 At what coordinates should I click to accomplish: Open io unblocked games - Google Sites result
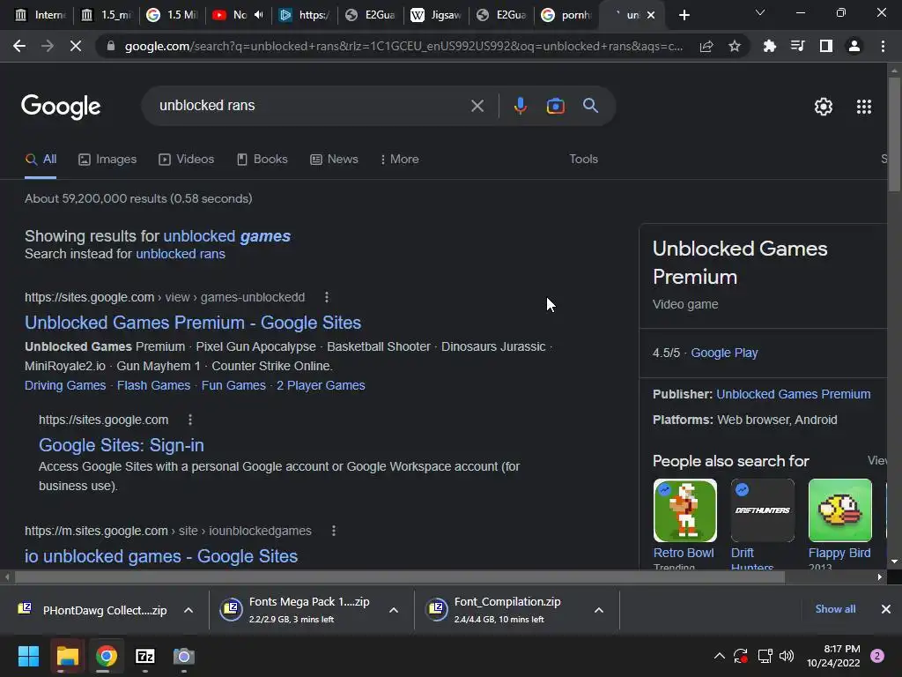[x=161, y=556]
